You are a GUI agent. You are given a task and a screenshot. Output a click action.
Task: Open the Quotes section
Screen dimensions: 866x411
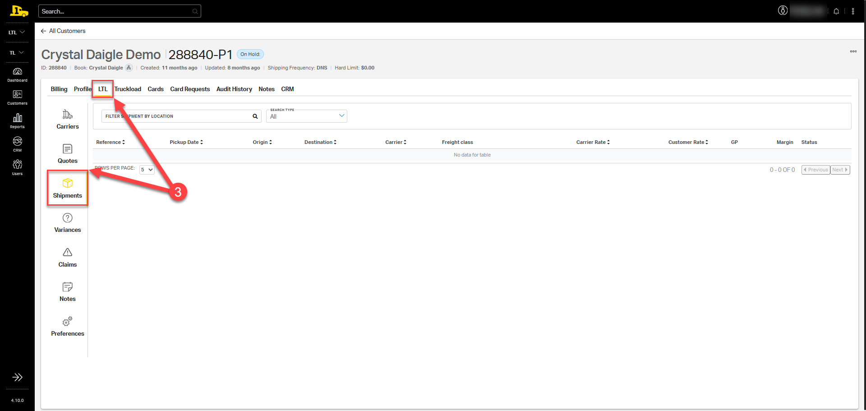[x=68, y=154]
